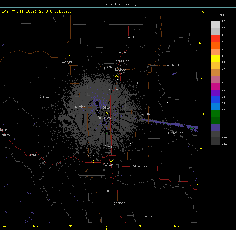
Task: Select the -50 tick on vertical km axis
Action: coord(201,149)
